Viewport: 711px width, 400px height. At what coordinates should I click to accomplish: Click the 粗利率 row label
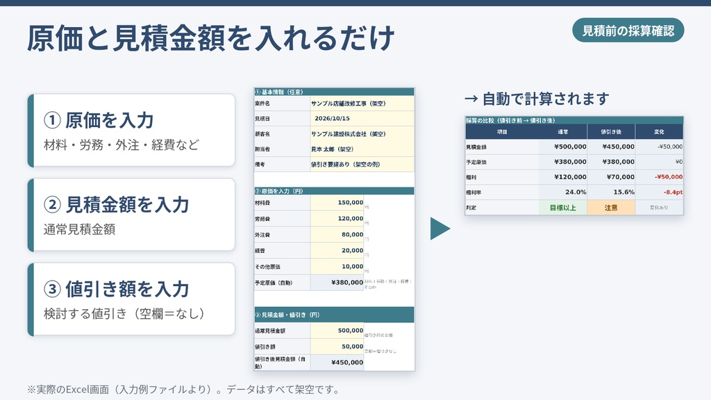[474, 192]
